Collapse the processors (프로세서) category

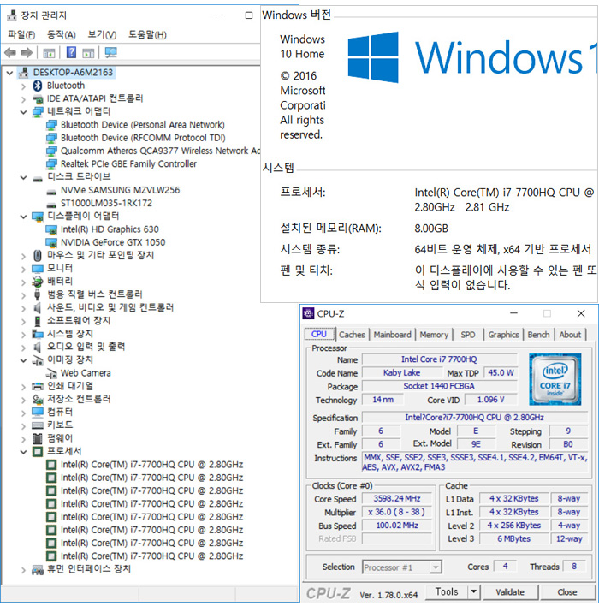tap(24, 451)
